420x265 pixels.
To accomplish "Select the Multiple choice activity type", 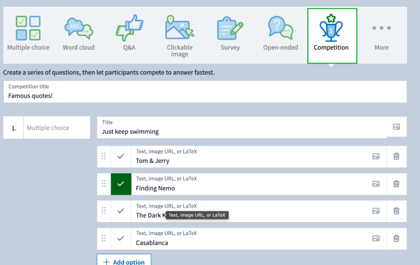I will click(x=28, y=34).
